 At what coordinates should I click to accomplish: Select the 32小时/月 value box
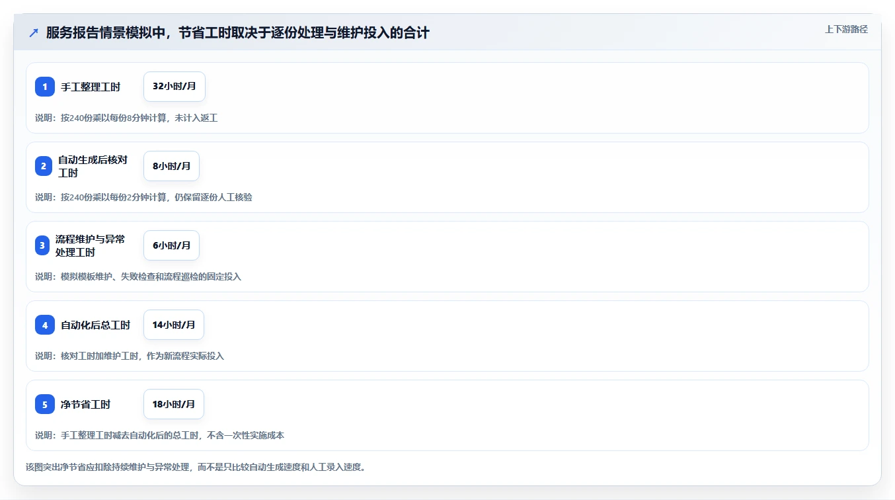175,87
